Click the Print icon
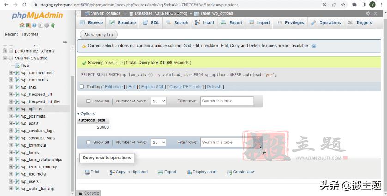 tap(87, 172)
